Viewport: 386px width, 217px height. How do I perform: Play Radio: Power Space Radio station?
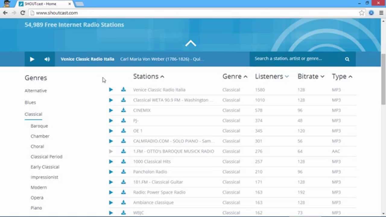[111, 192]
